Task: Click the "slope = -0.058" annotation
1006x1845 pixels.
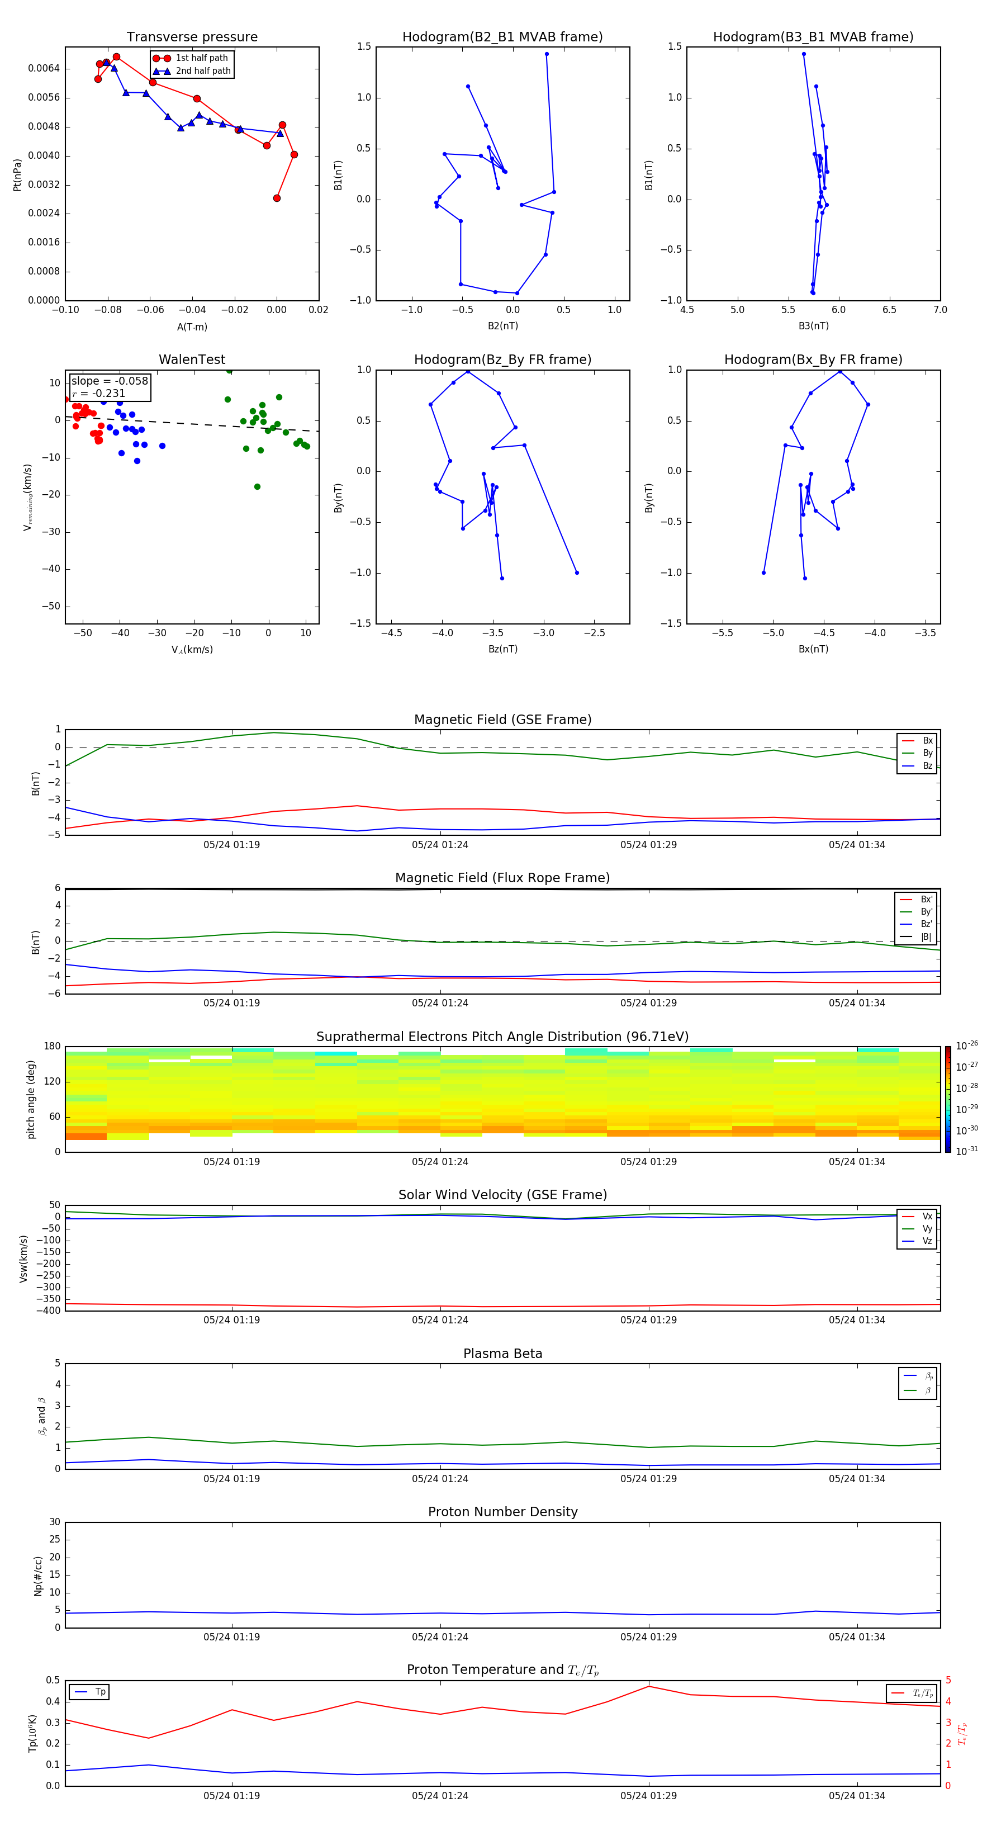Action: (110, 381)
